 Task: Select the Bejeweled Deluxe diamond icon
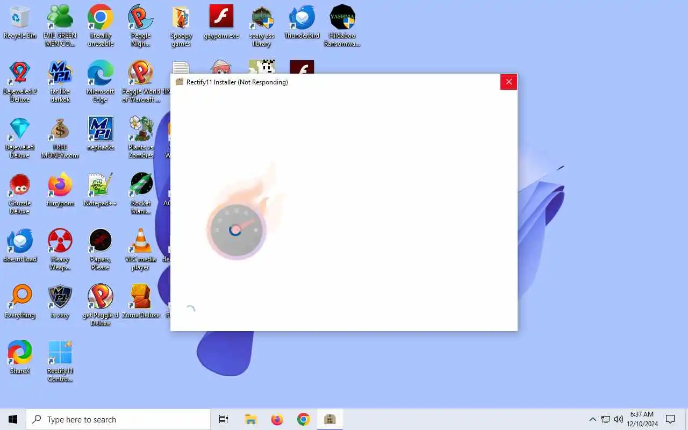click(x=20, y=138)
